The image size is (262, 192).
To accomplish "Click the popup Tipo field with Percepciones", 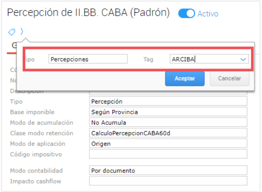I will 88,60.
